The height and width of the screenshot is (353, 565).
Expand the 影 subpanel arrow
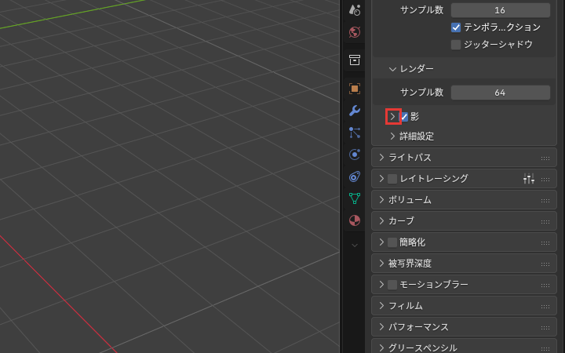click(x=392, y=117)
